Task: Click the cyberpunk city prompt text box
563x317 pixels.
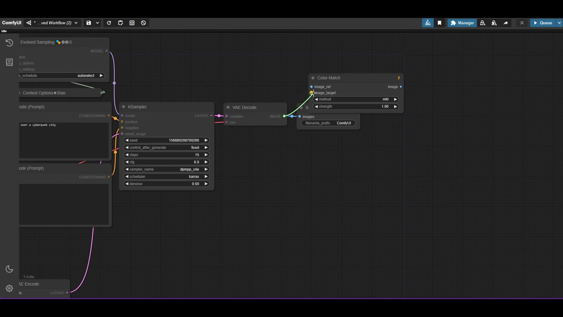Action: point(64,140)
